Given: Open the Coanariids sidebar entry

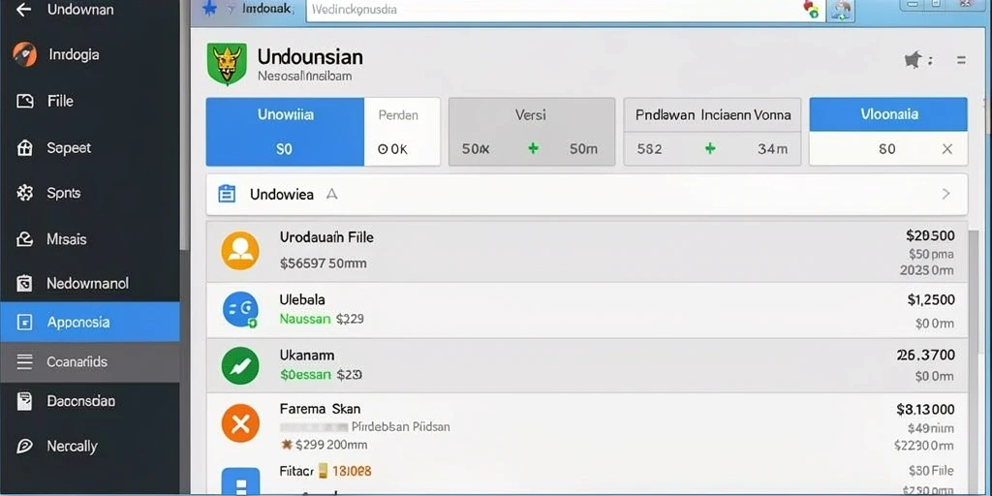Looking at the screenshot, I should [x=90, y=362].
